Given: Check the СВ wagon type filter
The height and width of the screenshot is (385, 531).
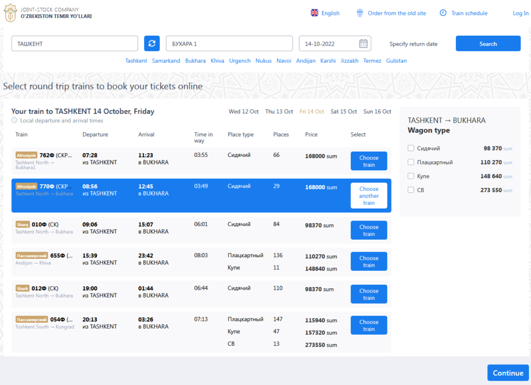Looking at the screenshot, I should (410, 190).
